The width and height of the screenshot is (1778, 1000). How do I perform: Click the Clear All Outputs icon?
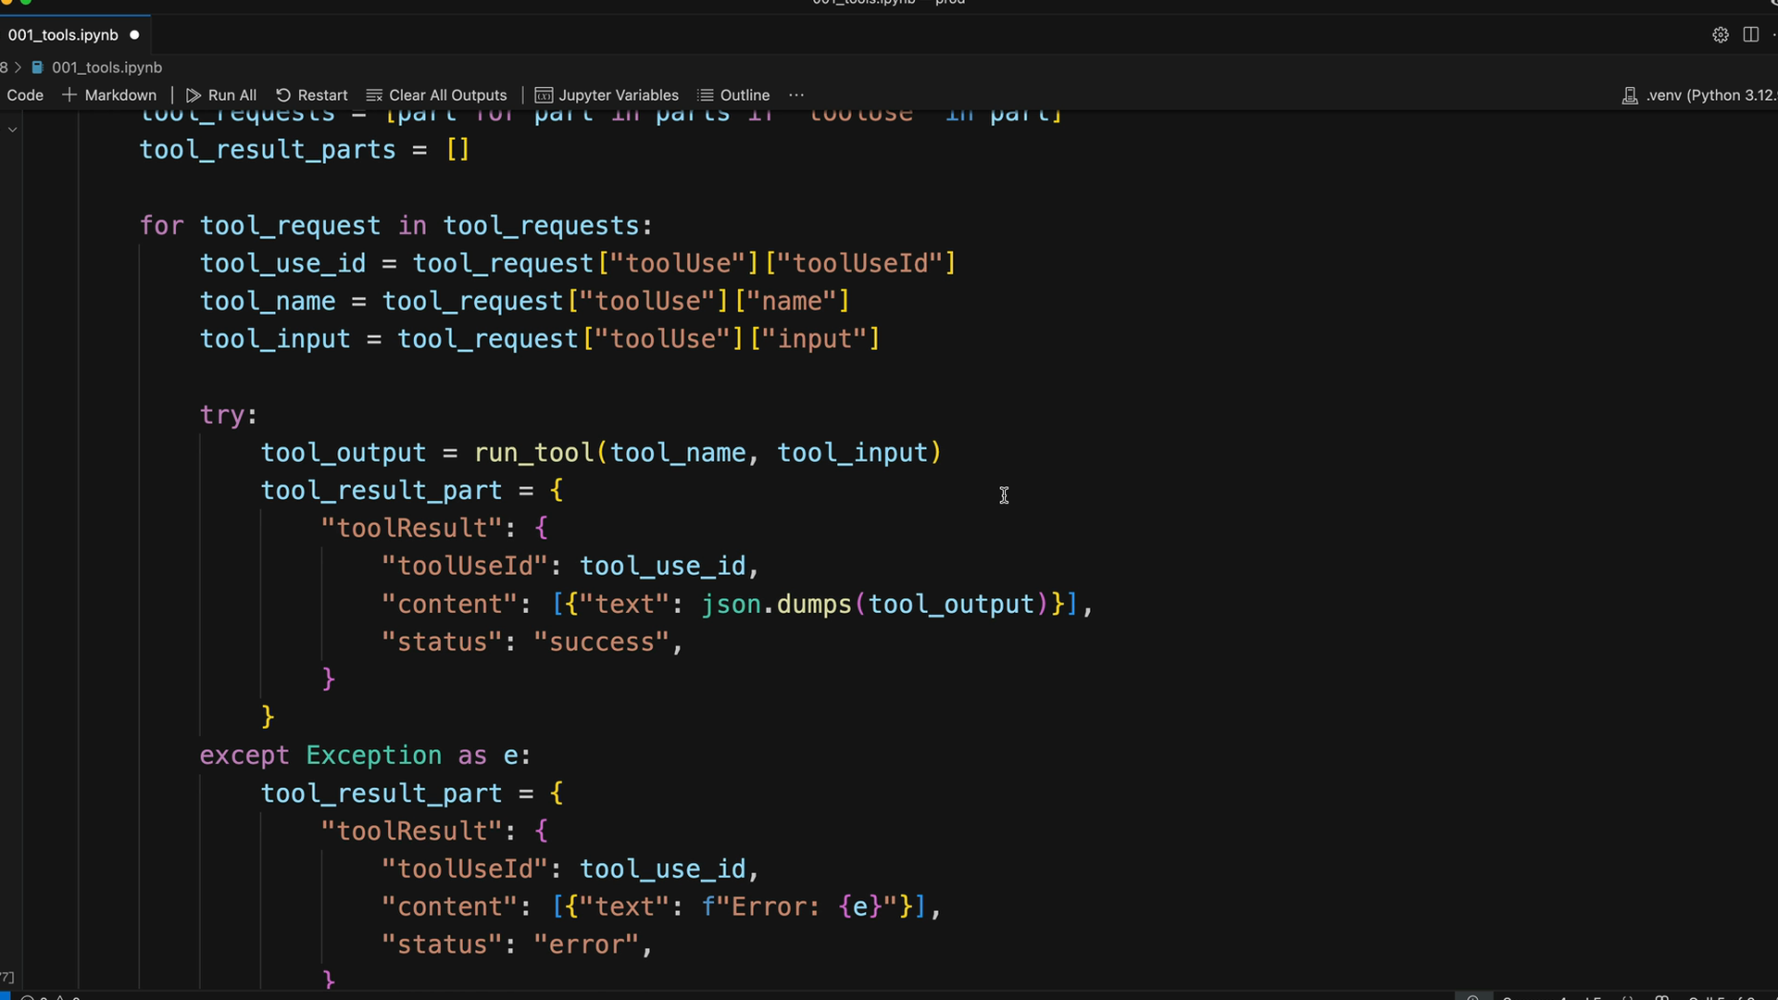374,95
